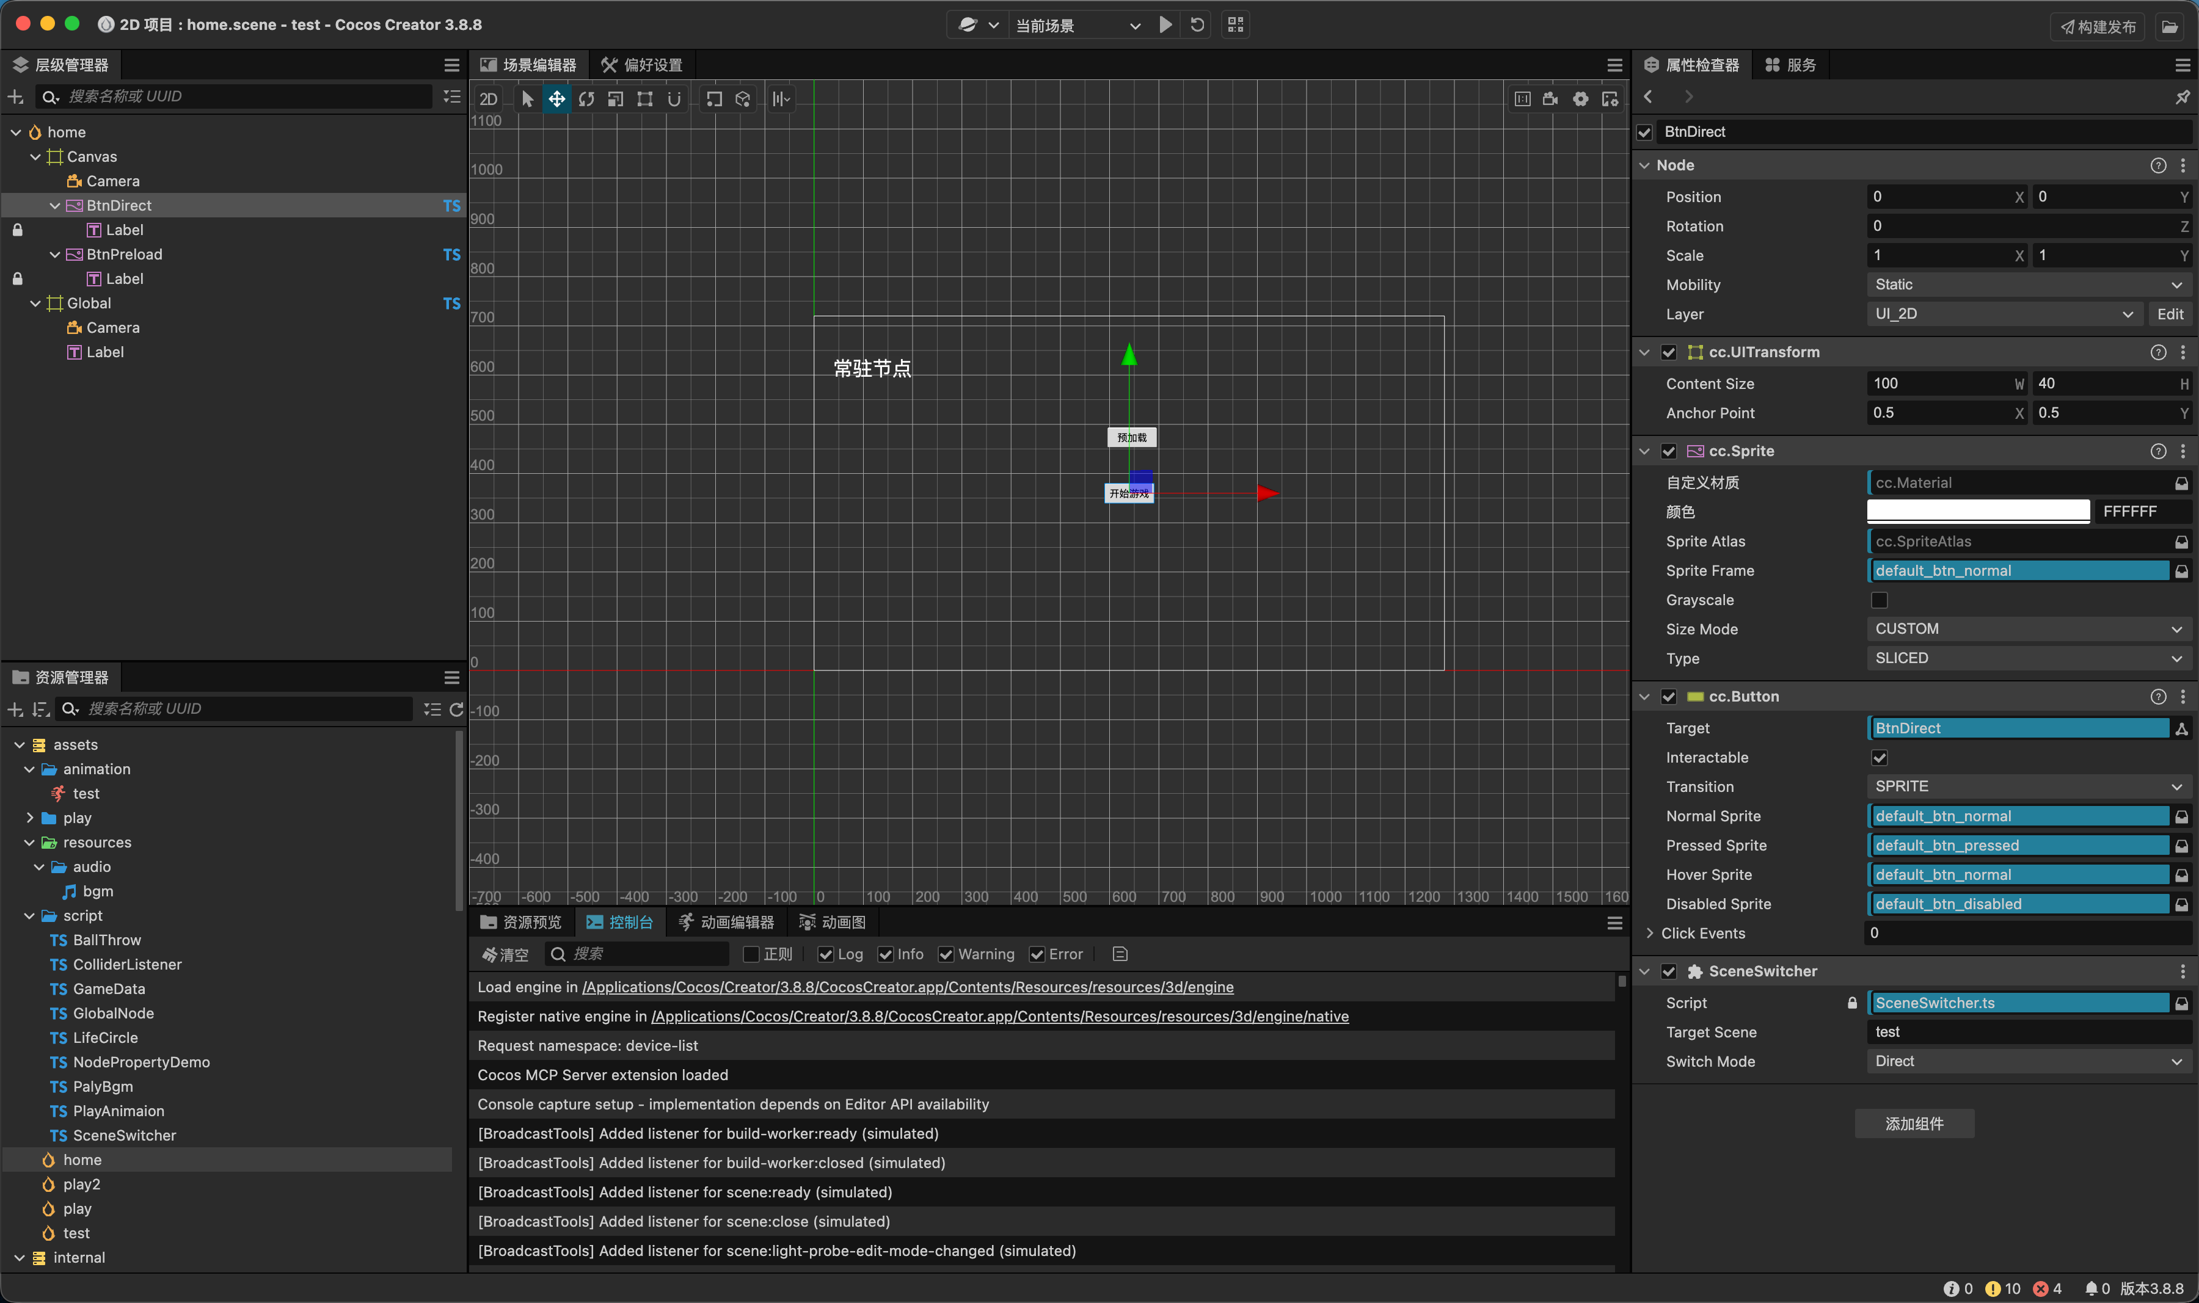Toggle the Grayscale checkbox

click(x=1880, y=601)
